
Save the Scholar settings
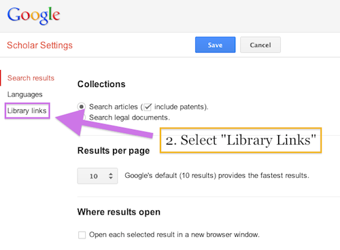pyautogui.click(x=215, y=45)
